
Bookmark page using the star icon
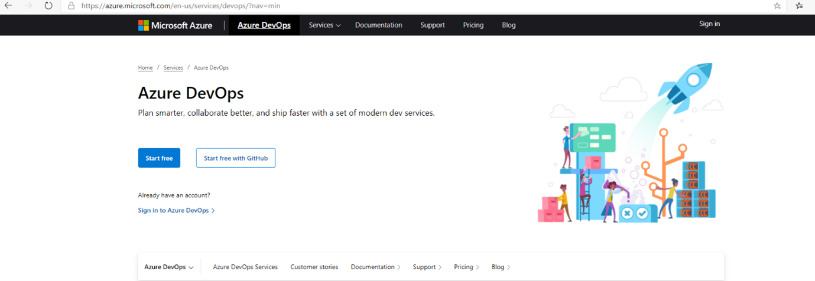click(x=777, y=6)
